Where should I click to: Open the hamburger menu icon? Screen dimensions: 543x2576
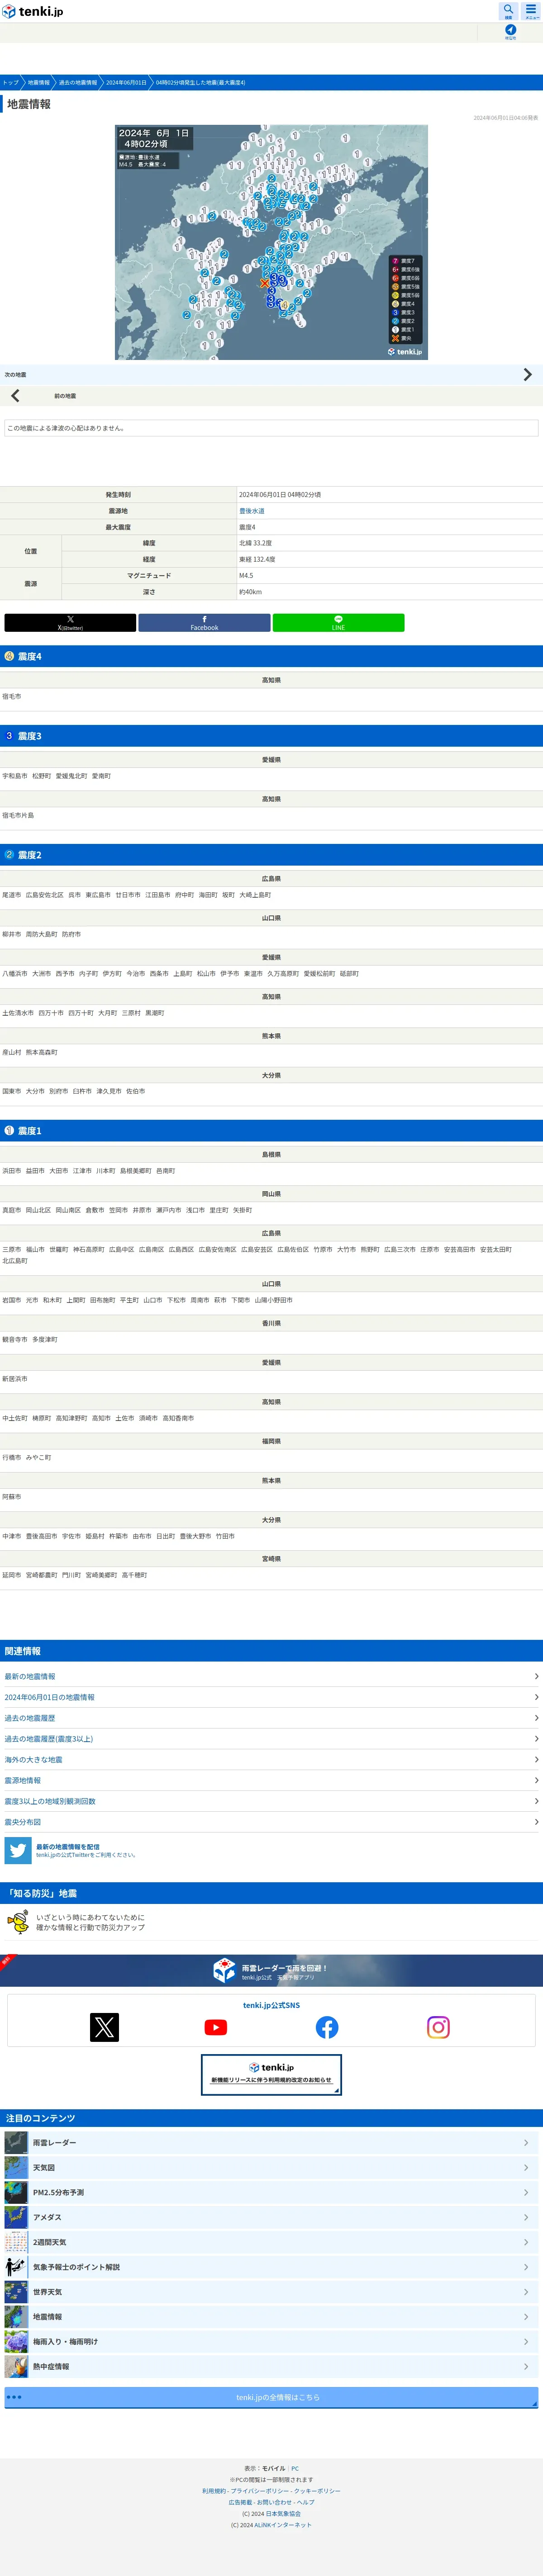pos(531,11)
